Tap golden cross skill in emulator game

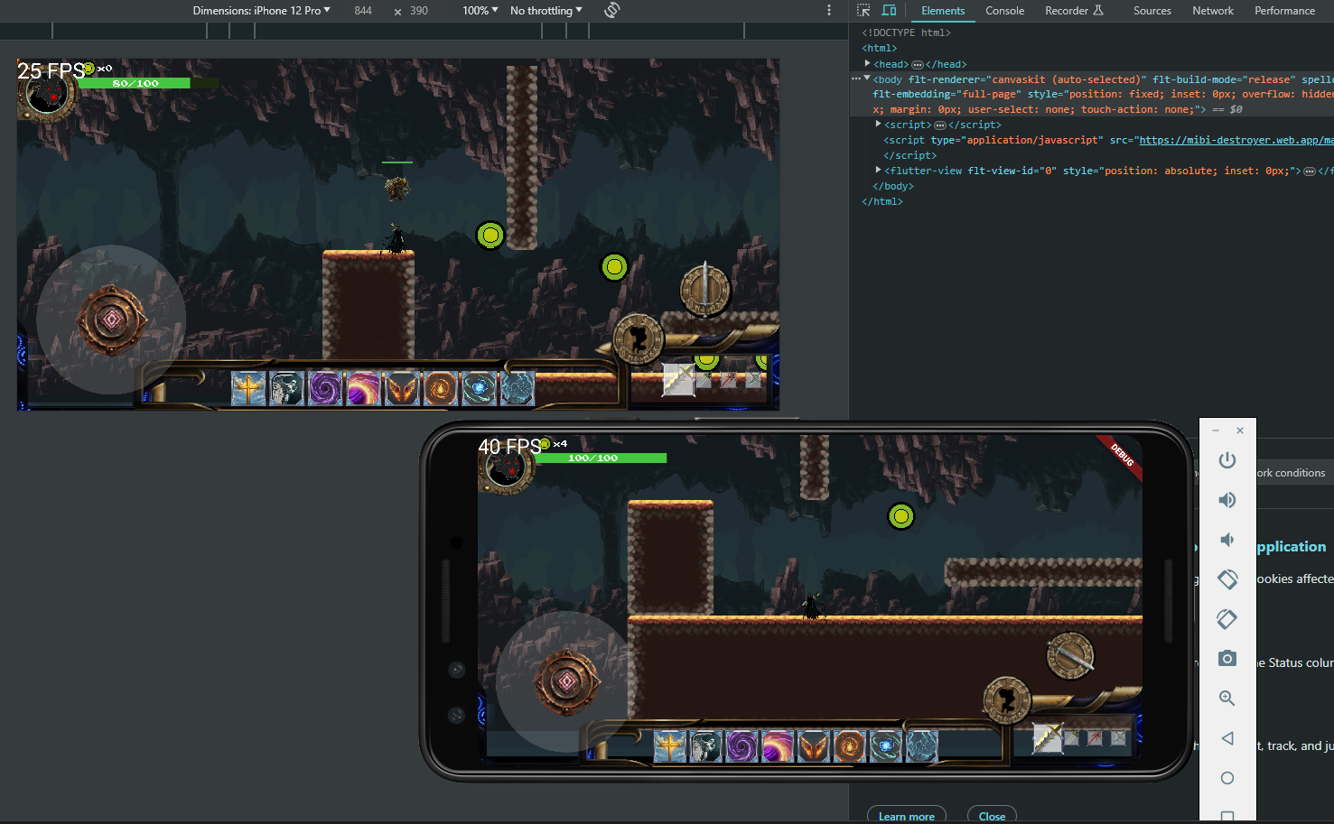[669, 746]
